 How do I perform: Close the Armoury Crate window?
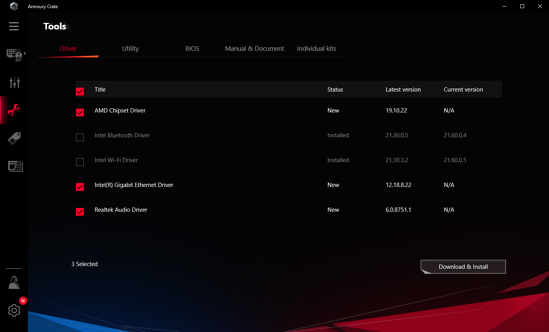(540, 6)
